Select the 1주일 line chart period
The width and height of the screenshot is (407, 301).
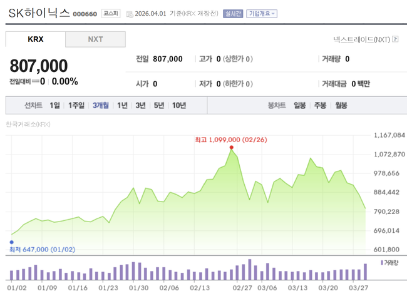(x=76, y=105)
